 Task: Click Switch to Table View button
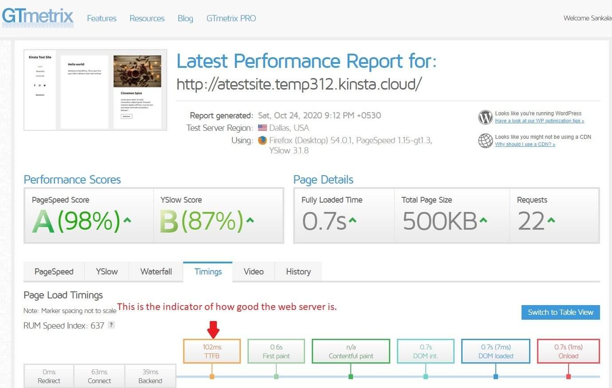pyautogui.click(x=561, y=312)
